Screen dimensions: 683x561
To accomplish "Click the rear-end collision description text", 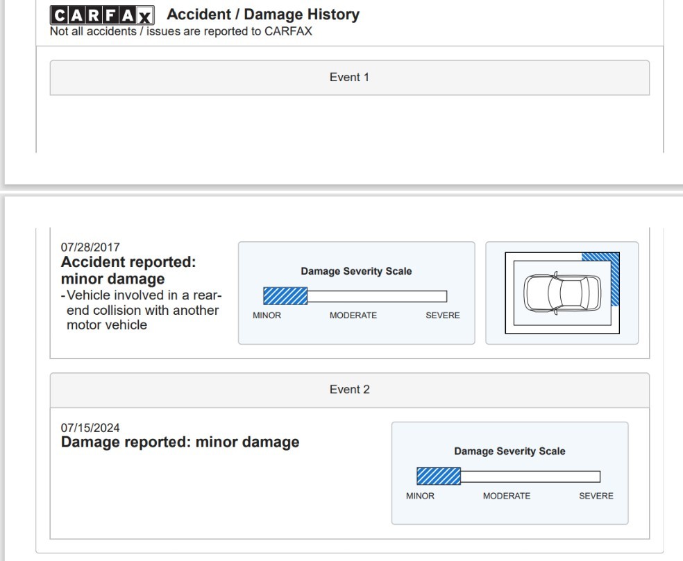I will [142, 310].
